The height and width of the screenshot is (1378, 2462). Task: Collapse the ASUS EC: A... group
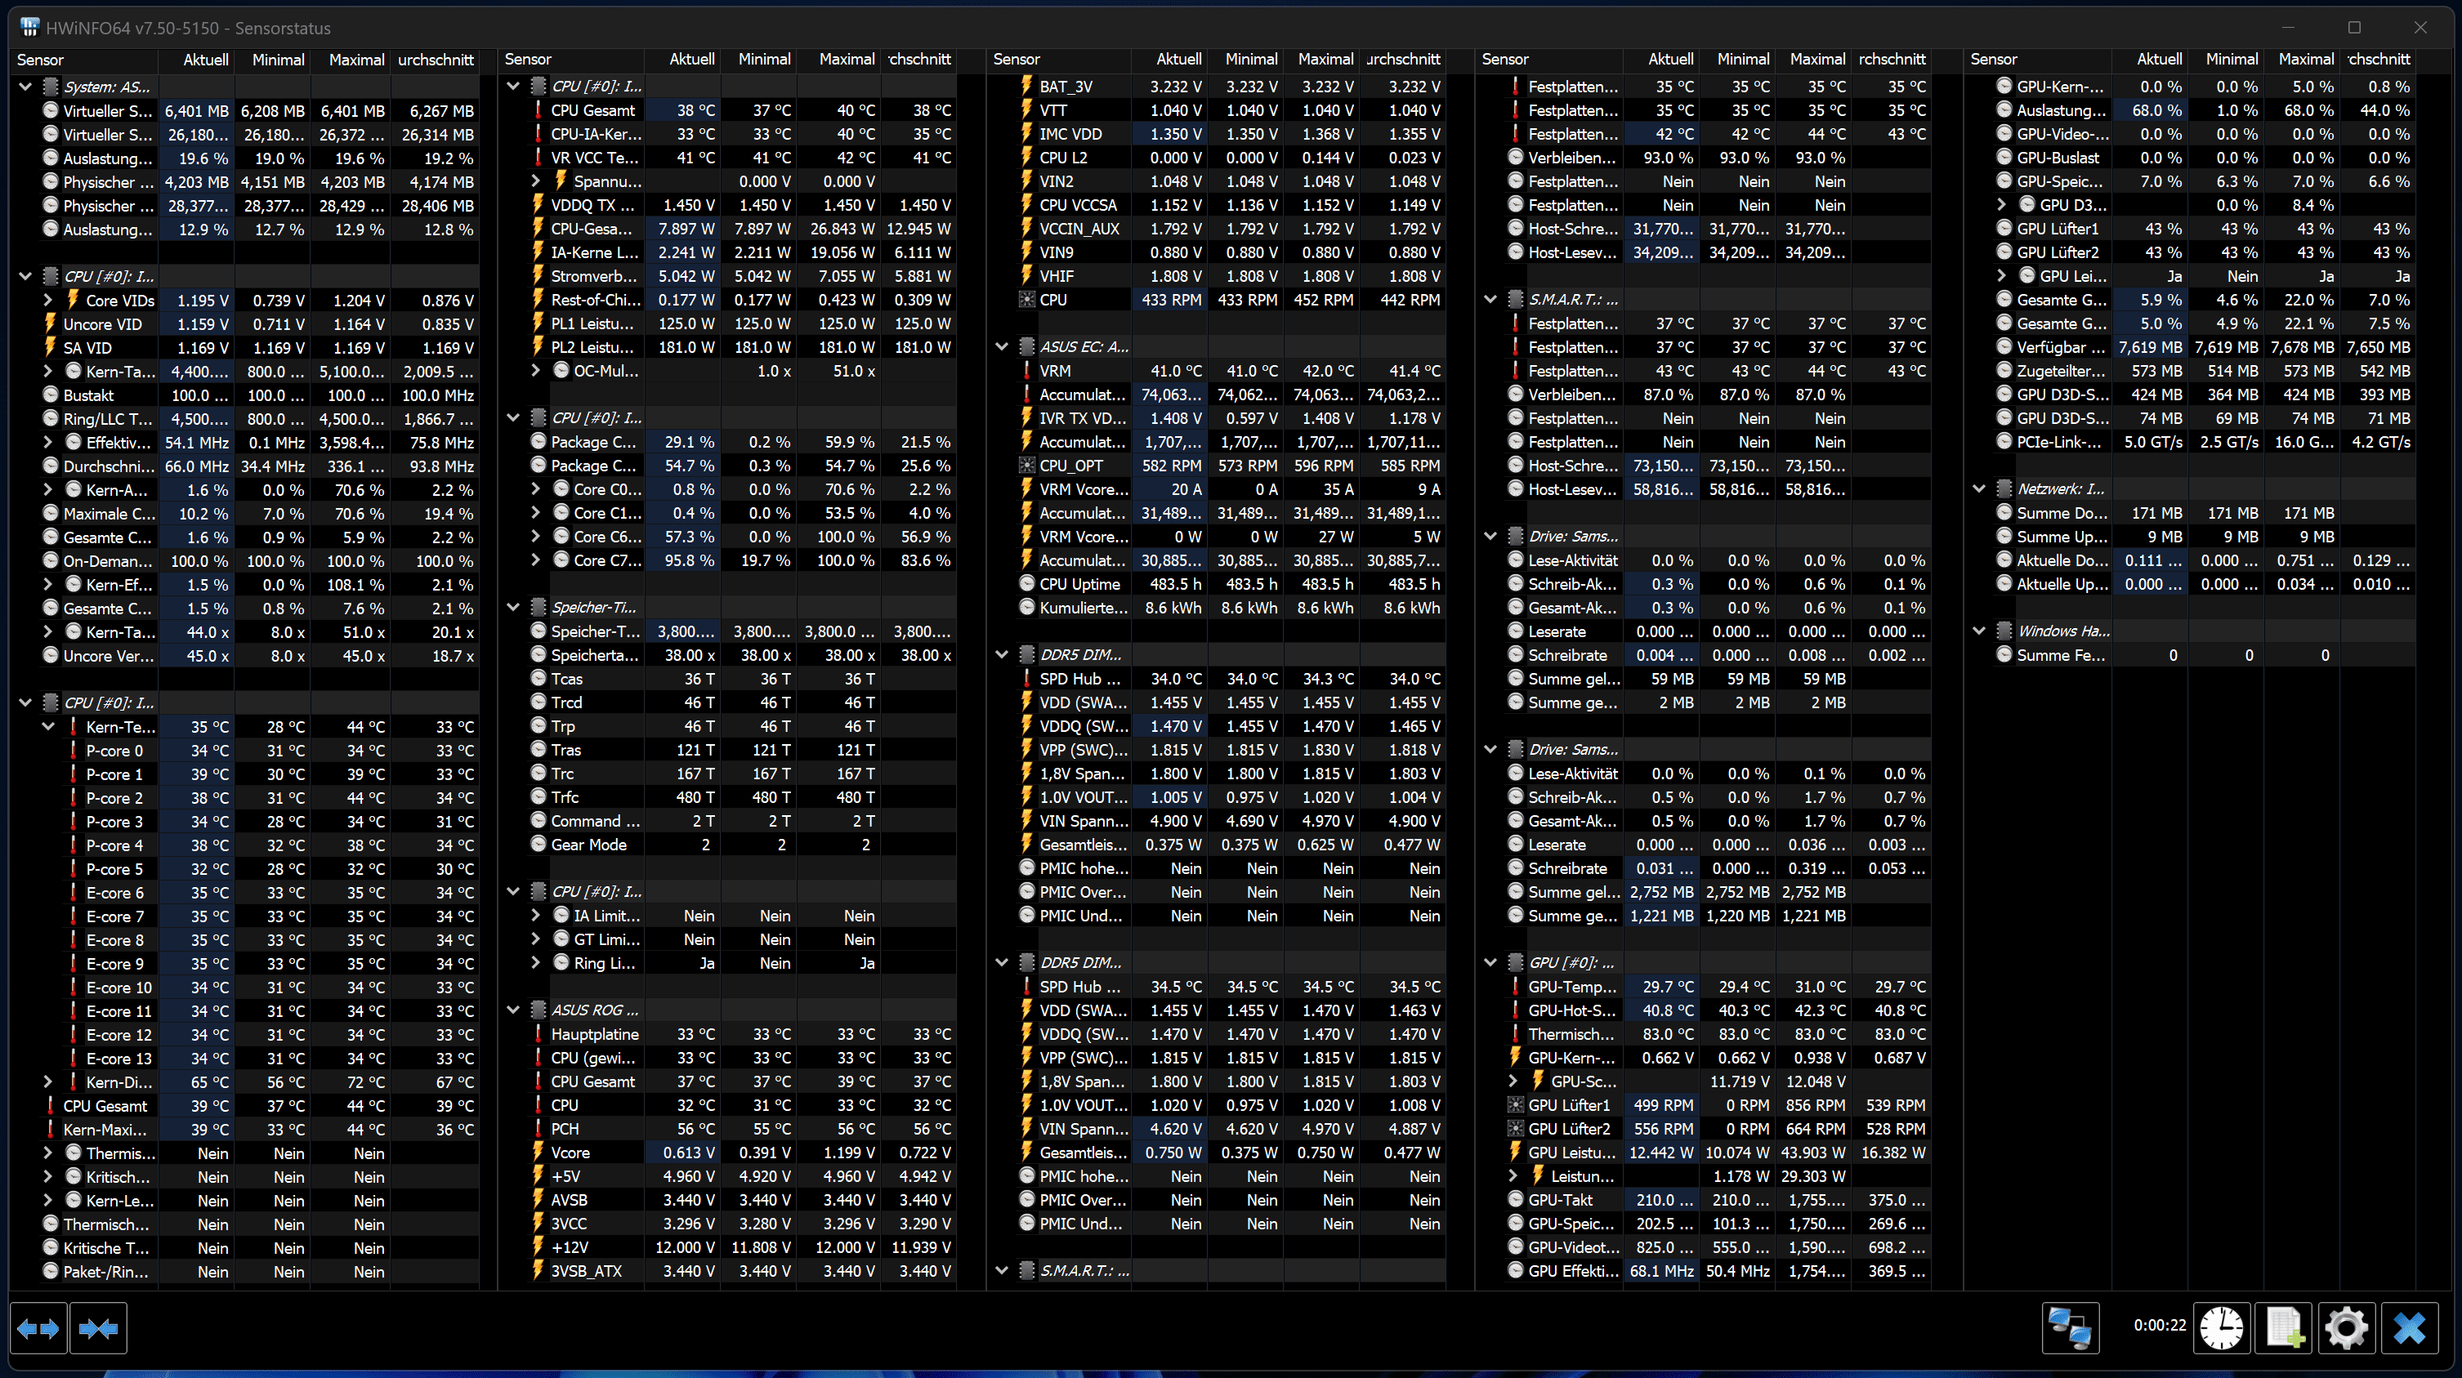[1002, 347]
